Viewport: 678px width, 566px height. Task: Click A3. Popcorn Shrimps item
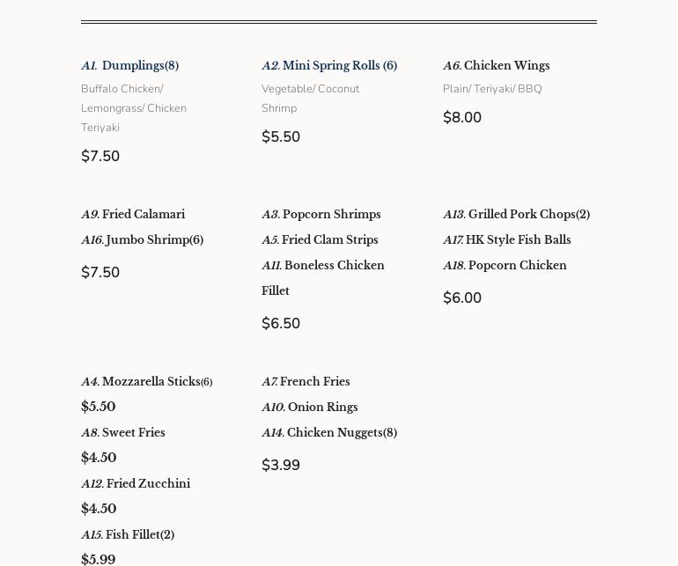pos(321,215)
